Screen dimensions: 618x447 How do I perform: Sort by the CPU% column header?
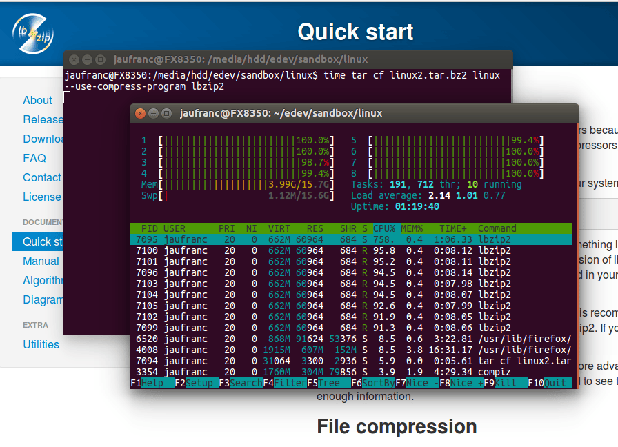coord(384,228)
